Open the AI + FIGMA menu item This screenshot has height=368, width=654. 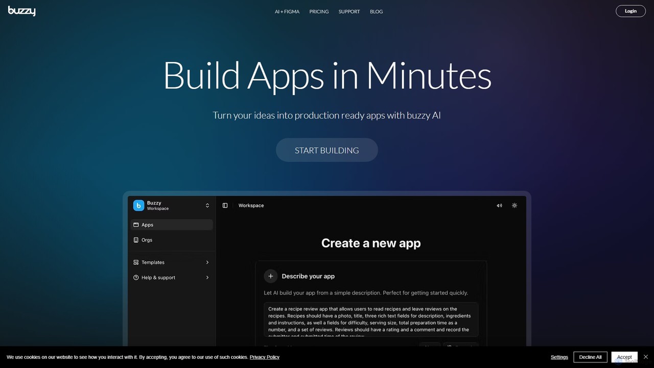click(287, 11)
